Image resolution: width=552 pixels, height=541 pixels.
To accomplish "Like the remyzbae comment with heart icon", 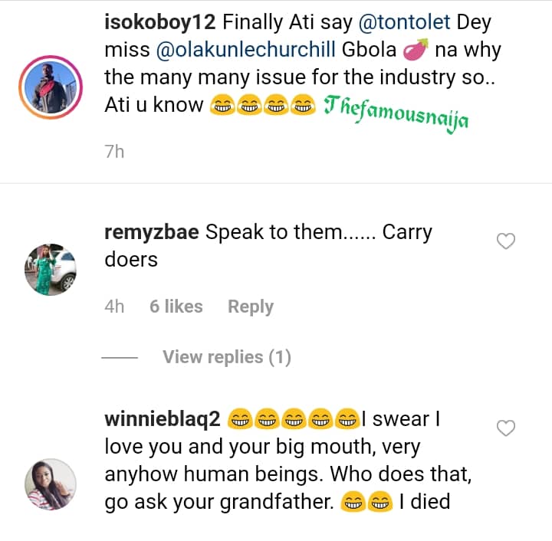I will coord(506,242).
